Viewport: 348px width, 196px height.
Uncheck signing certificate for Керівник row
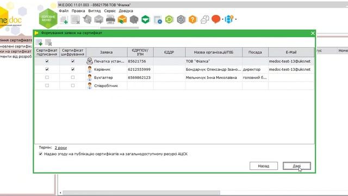[x=47, y=69]
